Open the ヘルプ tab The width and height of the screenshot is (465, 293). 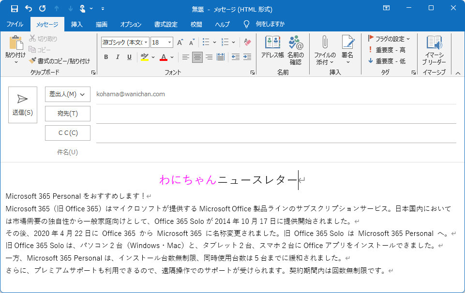click(x=222, y=24)
